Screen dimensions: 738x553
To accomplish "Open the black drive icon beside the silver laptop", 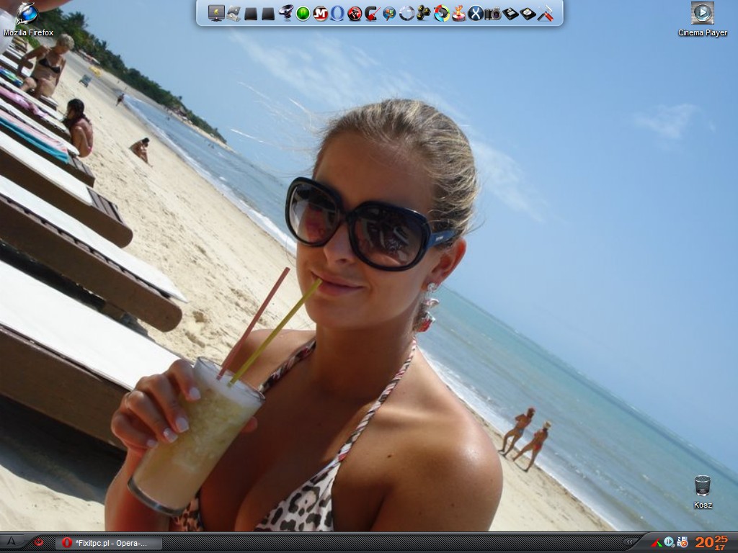I will [x=251, y=14].
